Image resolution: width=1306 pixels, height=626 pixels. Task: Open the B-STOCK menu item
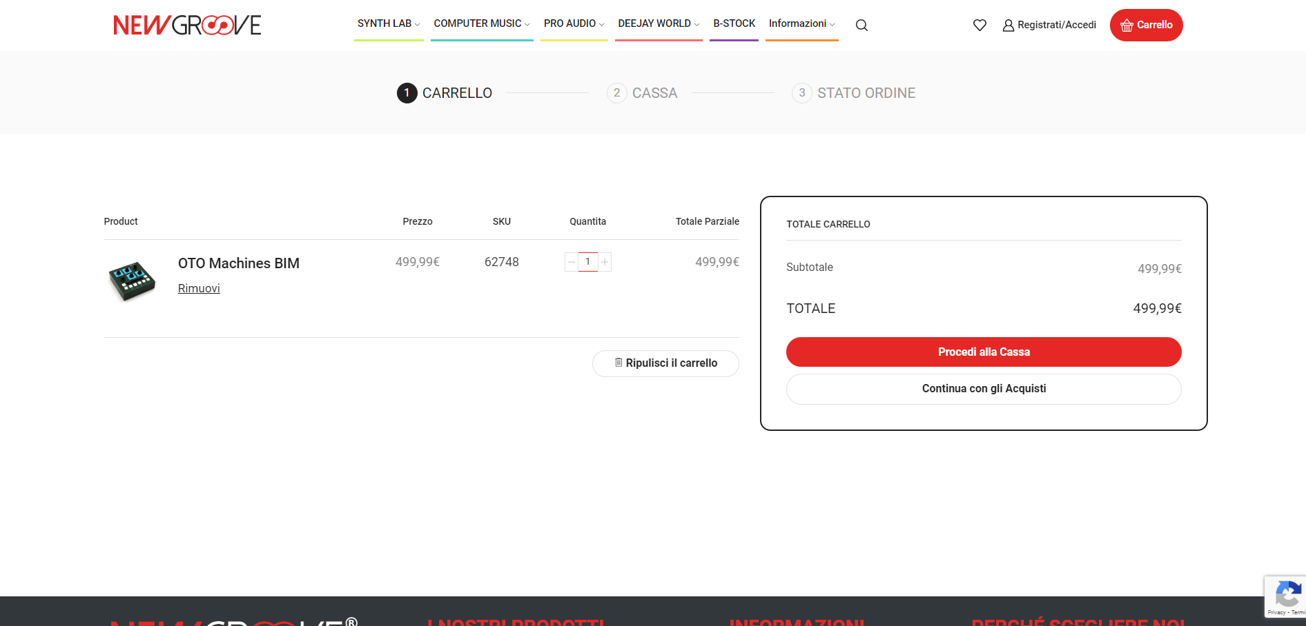734,23
